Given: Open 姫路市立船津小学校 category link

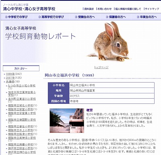Looking at the screenshot, I should click(21, 134).
